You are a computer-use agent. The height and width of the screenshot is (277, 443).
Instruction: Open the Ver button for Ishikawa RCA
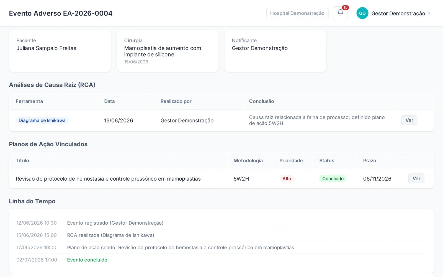pyautogui.click(x=409, y=120)
